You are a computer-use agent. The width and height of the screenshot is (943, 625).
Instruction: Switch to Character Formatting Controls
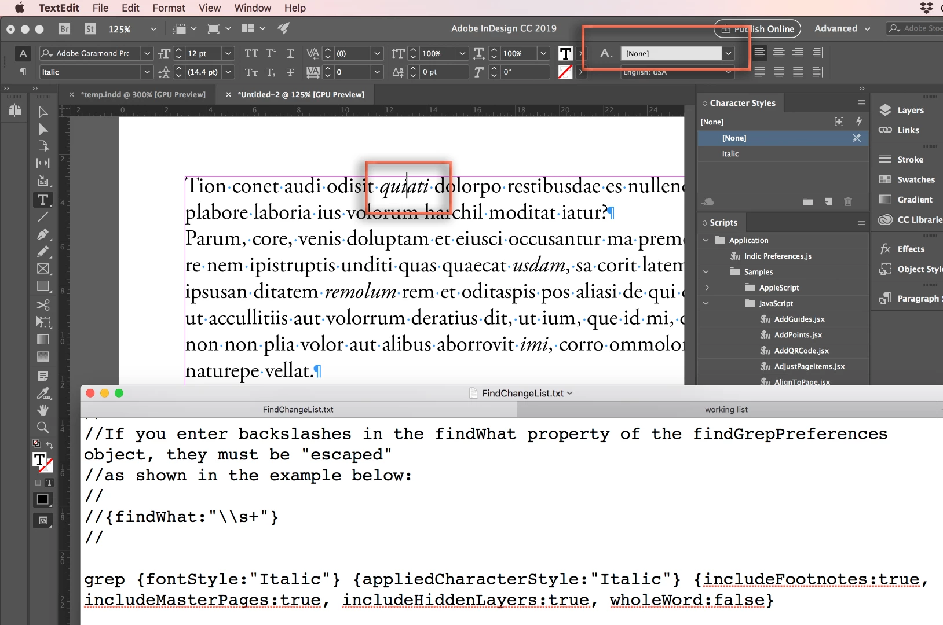(23, 53)
